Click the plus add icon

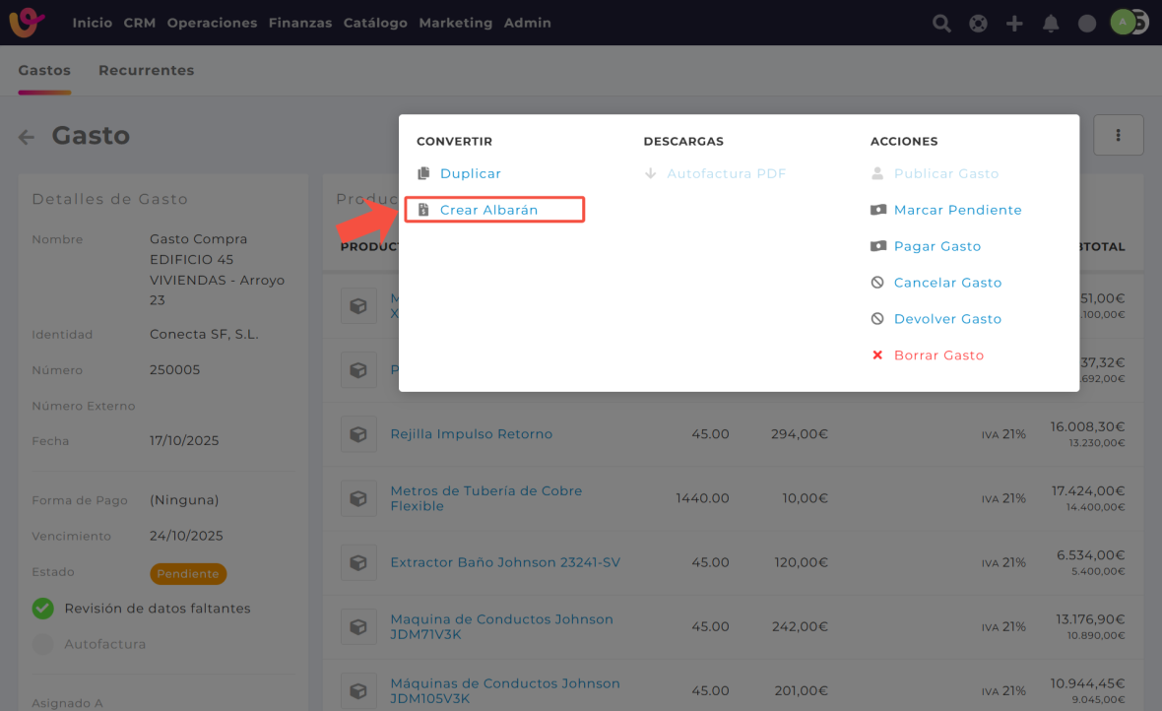[x=1014, y=24]
